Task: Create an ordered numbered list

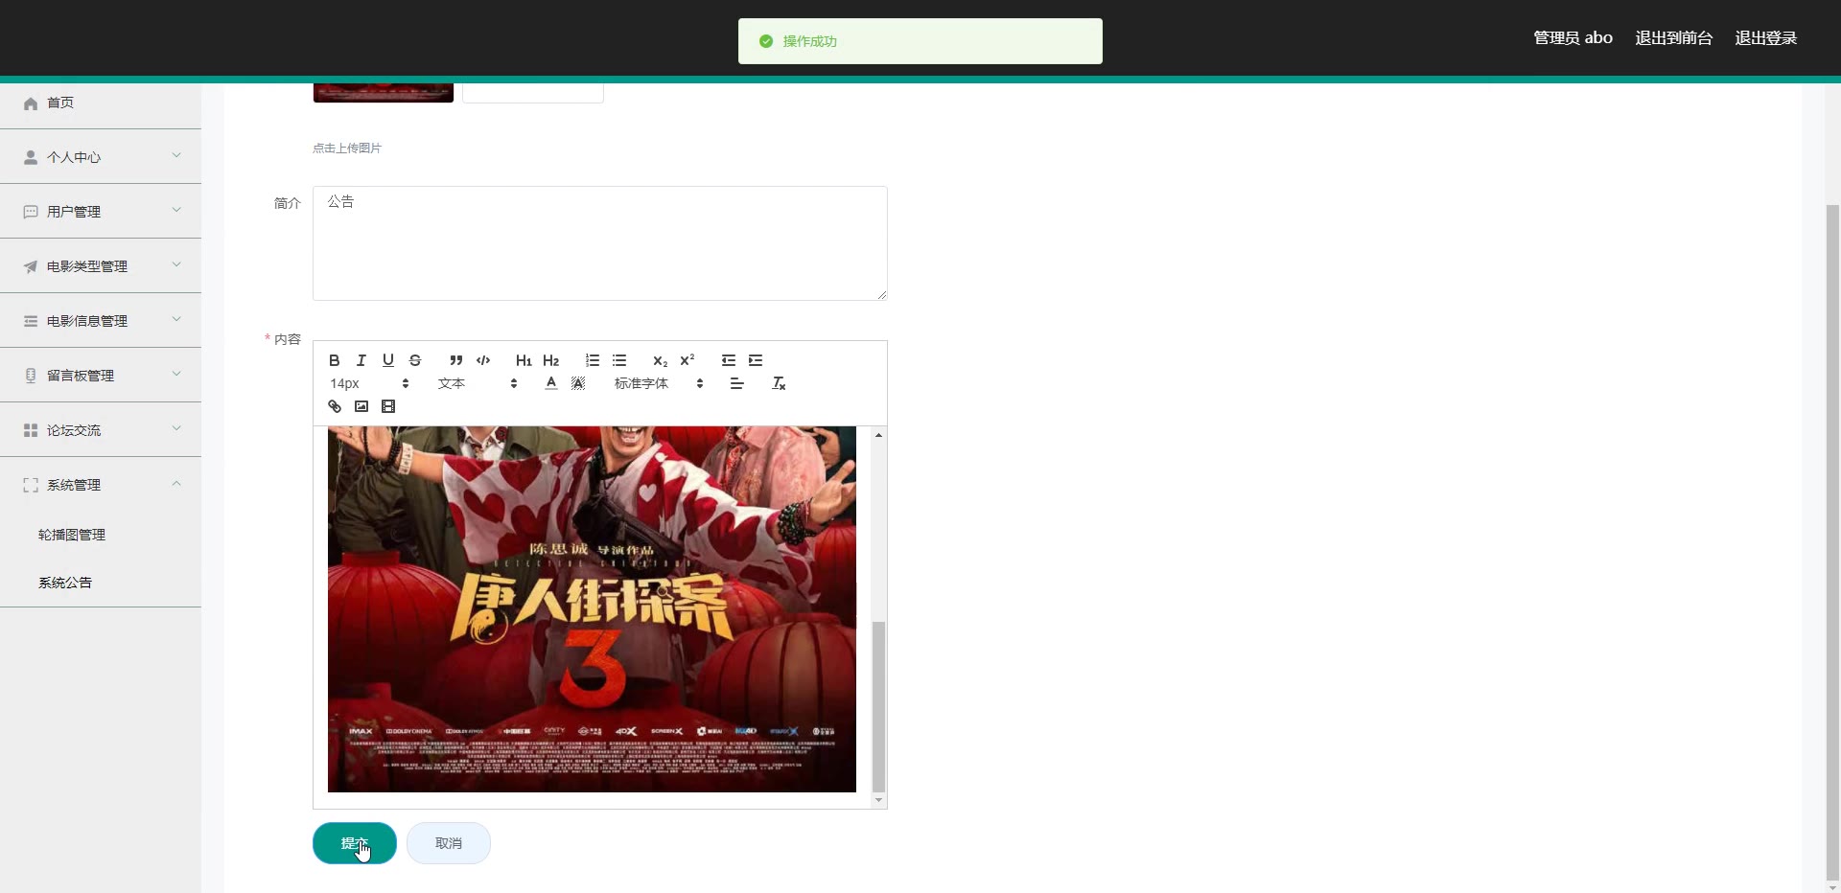Action: 592,360
